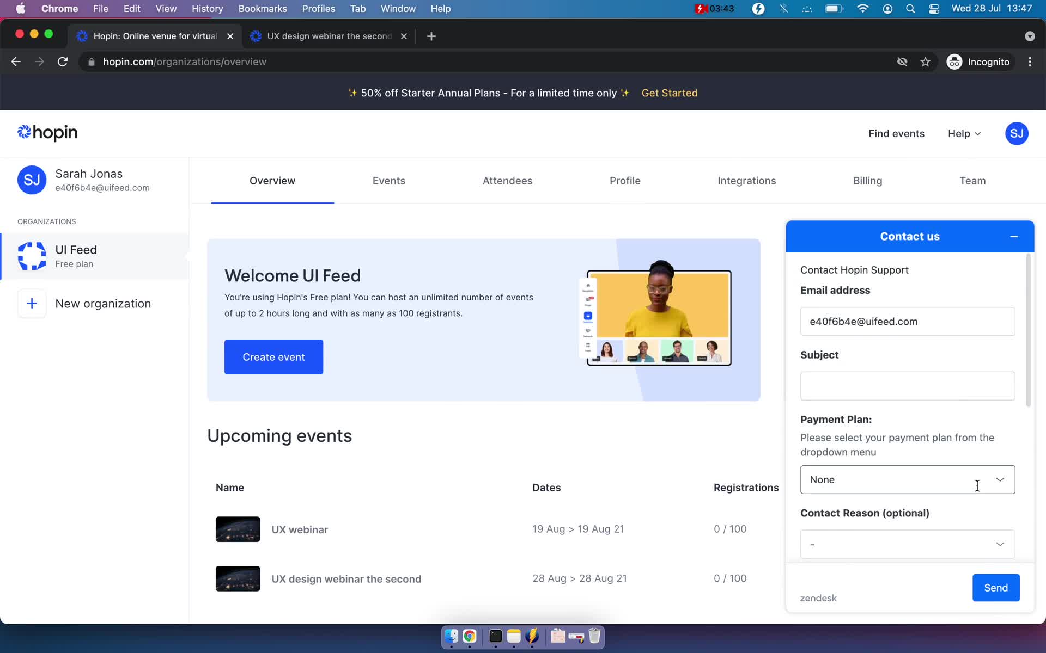
Task: Open Chrome from the dock
Action: click(x=470, y=636)
